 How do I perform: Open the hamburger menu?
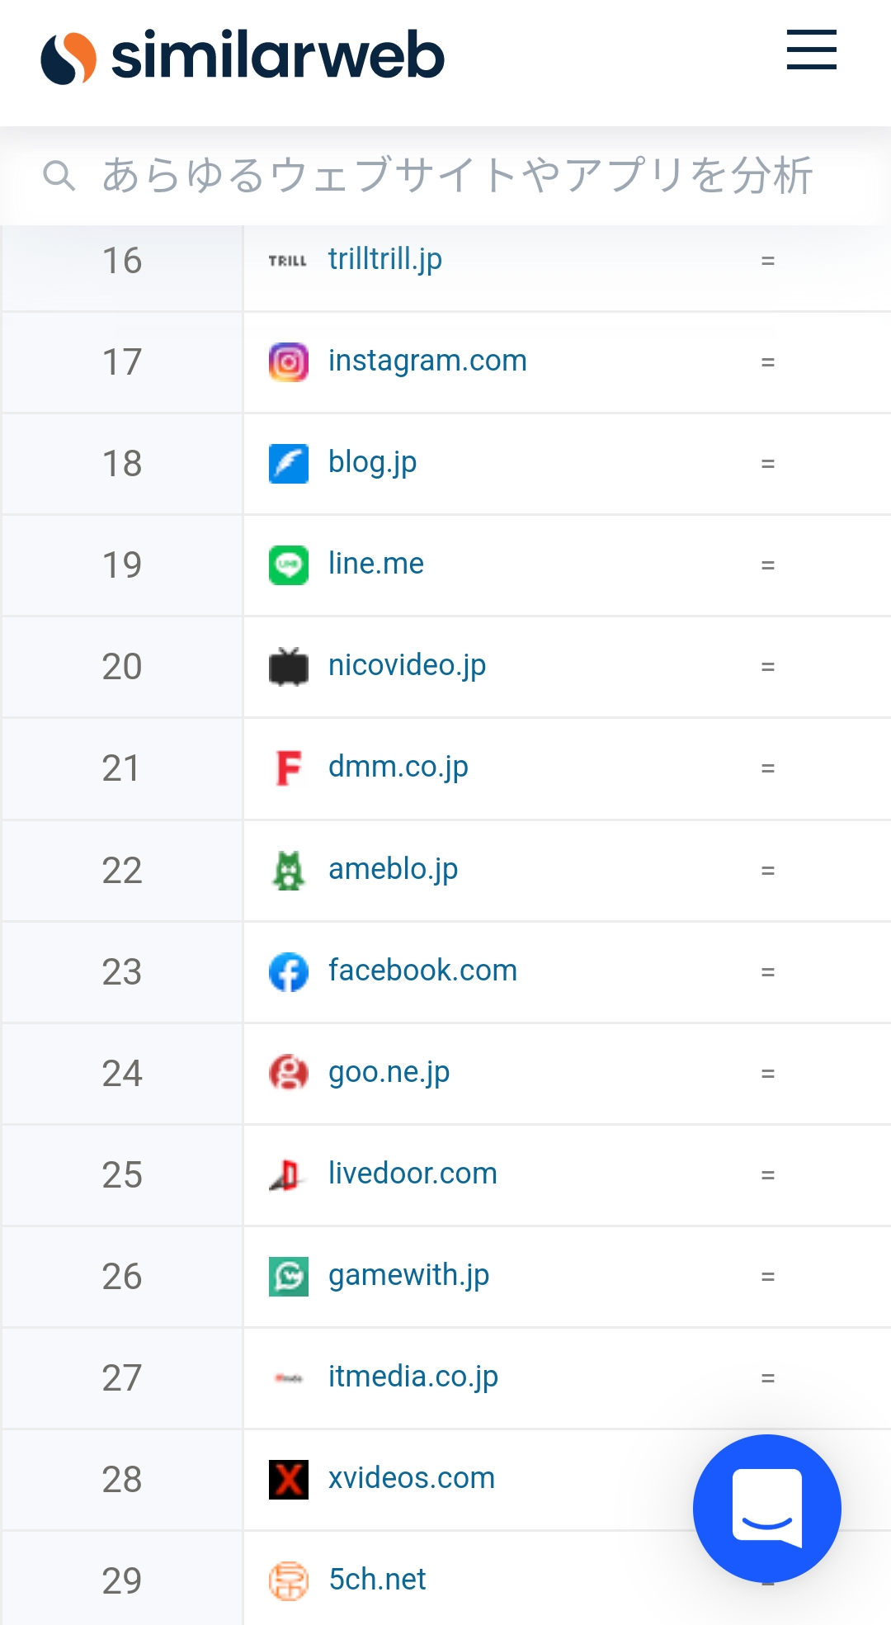coord(811,50)
